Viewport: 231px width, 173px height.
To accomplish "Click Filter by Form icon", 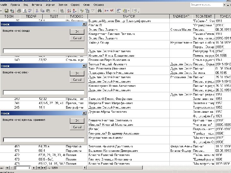I will 87,11.
